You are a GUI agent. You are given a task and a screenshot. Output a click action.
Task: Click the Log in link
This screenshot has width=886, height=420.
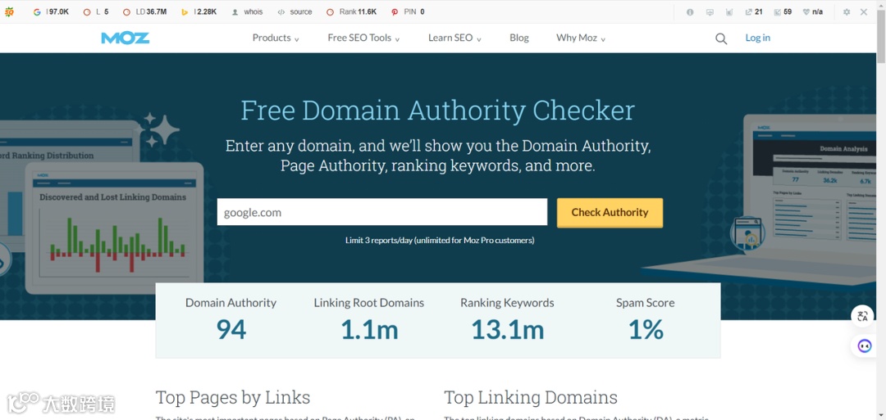coord(758,38)
